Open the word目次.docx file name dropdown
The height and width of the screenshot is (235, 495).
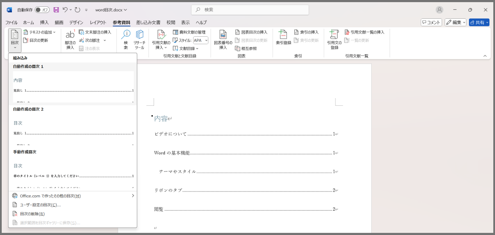[111, 10]
